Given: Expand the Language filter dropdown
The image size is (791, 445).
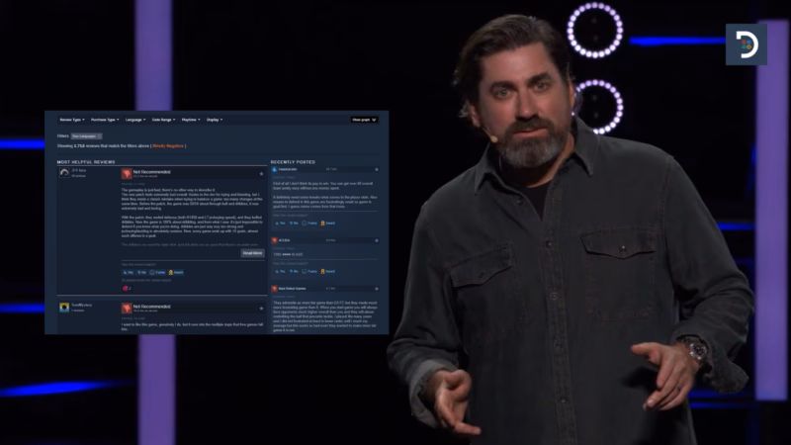Looking at the screenshot, I should [x=135, y=120].
